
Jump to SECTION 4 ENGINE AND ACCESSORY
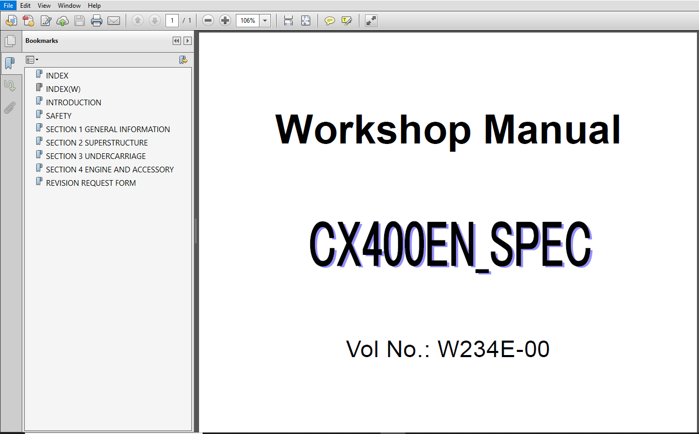pyautogui.click(x=110, y=169)
